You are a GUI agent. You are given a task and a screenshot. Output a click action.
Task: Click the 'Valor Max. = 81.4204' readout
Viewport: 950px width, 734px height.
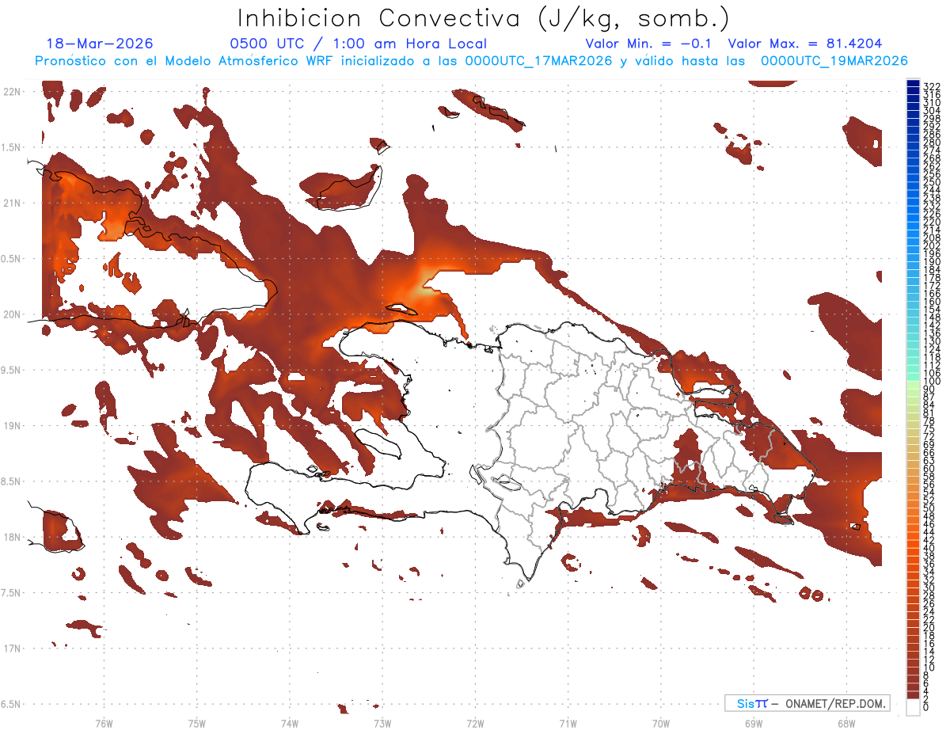point(805,44)
